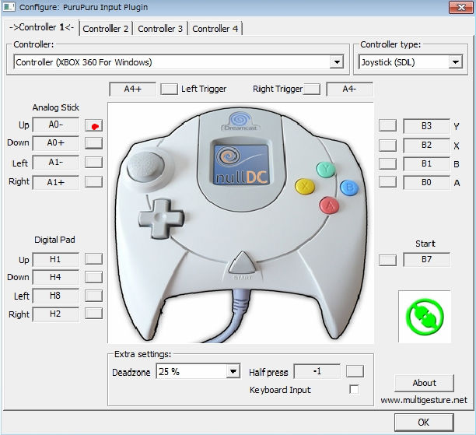
Task: Click the Y button mapping button
Action: point(387,125)
